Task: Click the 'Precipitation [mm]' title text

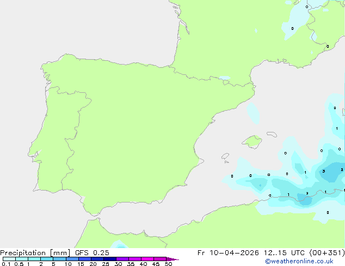Action: coord(35,253)
